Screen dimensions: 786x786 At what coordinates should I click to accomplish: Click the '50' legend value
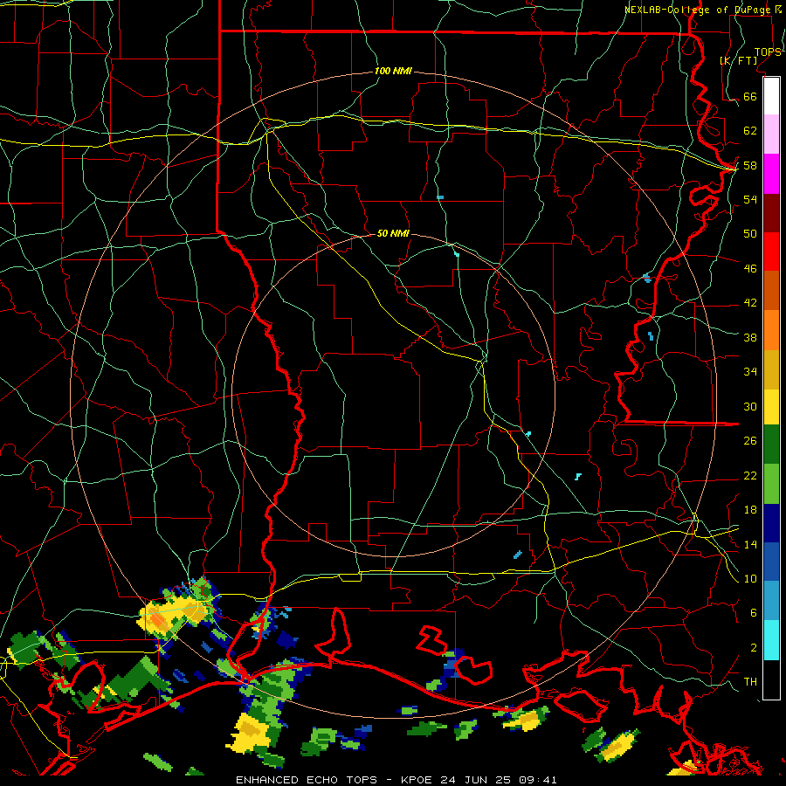pos(750,233)
